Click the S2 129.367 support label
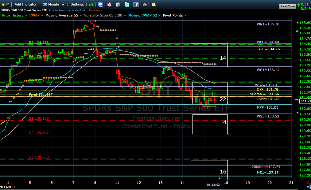The image size is (311, 190). [x=39, y=133]
